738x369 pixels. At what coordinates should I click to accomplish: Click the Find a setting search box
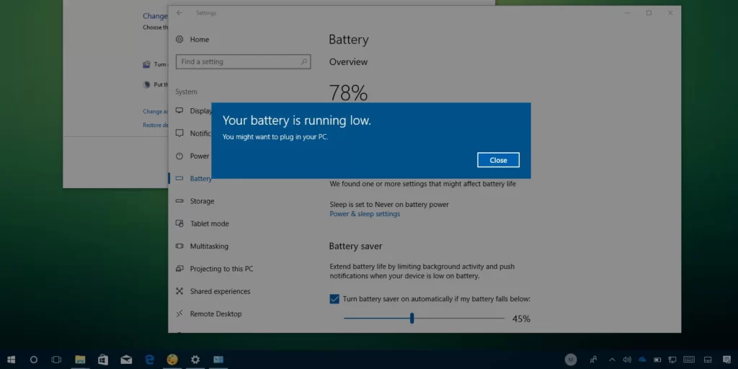coord(243,62)
